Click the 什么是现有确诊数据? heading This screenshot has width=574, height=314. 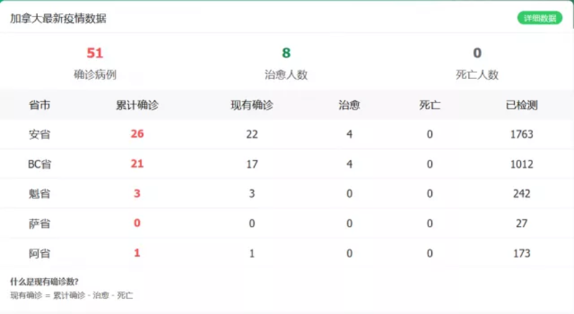[44, 281]
